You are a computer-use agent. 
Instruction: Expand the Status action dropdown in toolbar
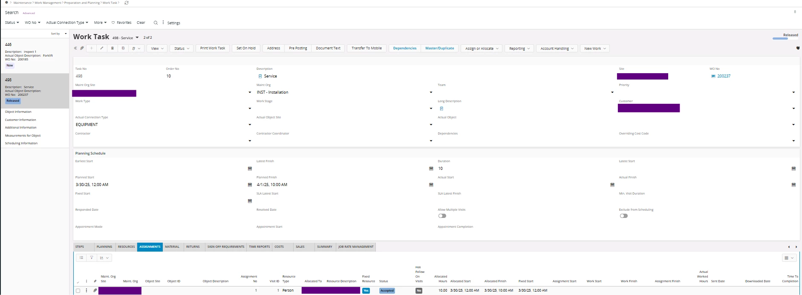(182, 49)
